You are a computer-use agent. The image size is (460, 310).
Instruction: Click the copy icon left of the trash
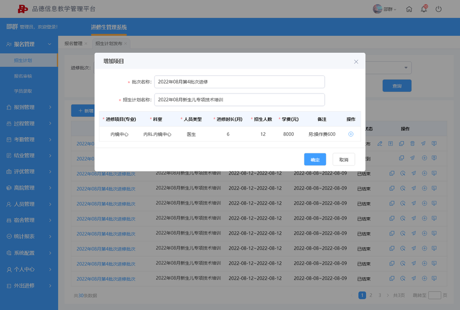coord(401,144)
